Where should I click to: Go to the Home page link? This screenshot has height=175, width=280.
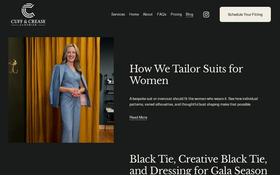pyautogui.click(x=134, y=14)
